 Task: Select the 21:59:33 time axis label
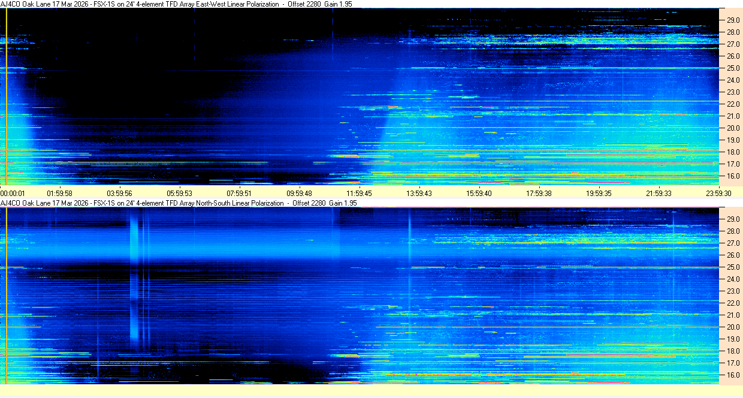(659, 193)
